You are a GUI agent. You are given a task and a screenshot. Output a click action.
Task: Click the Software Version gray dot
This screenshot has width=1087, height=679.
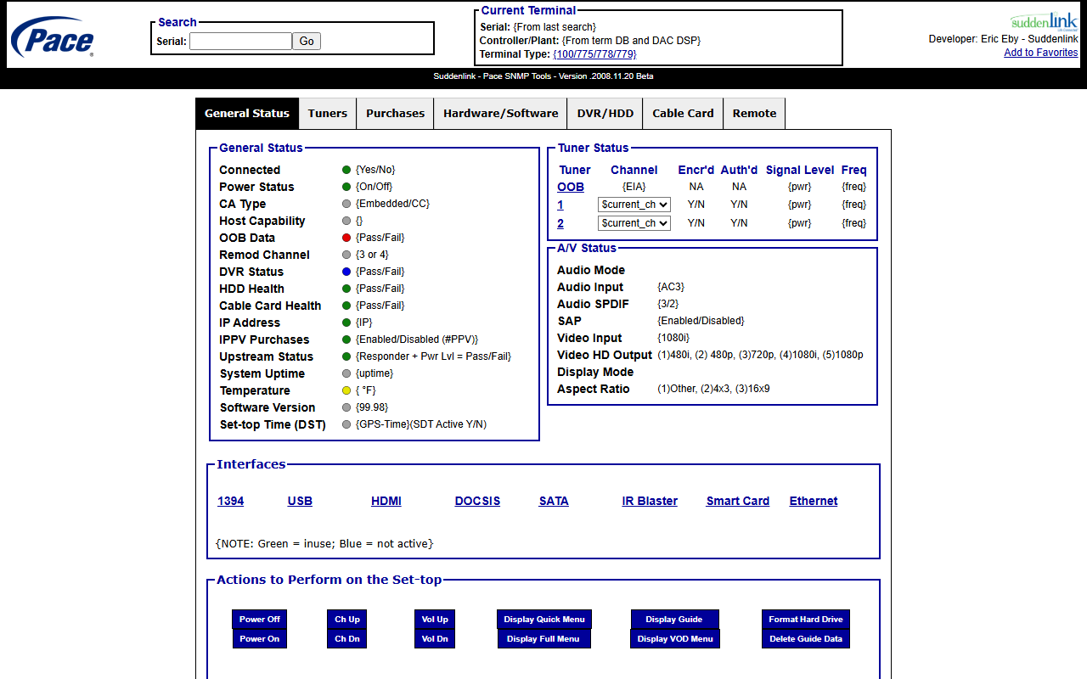[346, 407]
